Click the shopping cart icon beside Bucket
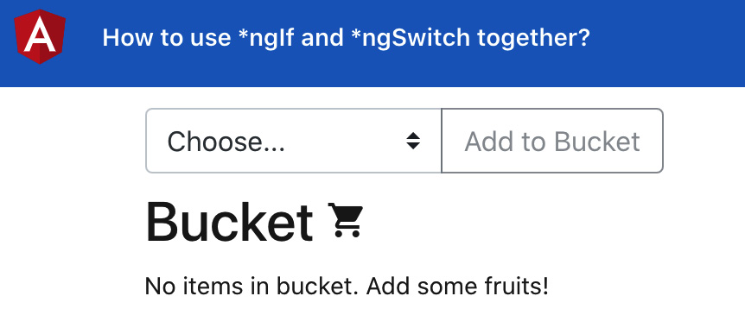The height and width of the screenshot is (334, 745). tap(346, 220)
